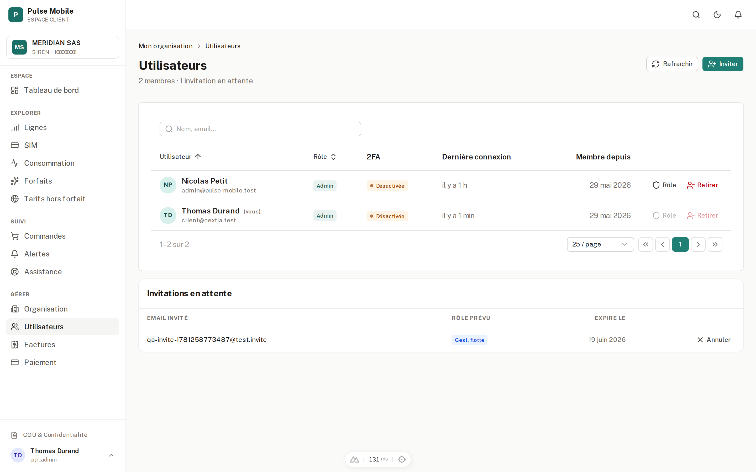The width and height of the screenshot is (756, 472).
Task: Retirer Nicolas Petit from organisation
Action: (702, 185)
